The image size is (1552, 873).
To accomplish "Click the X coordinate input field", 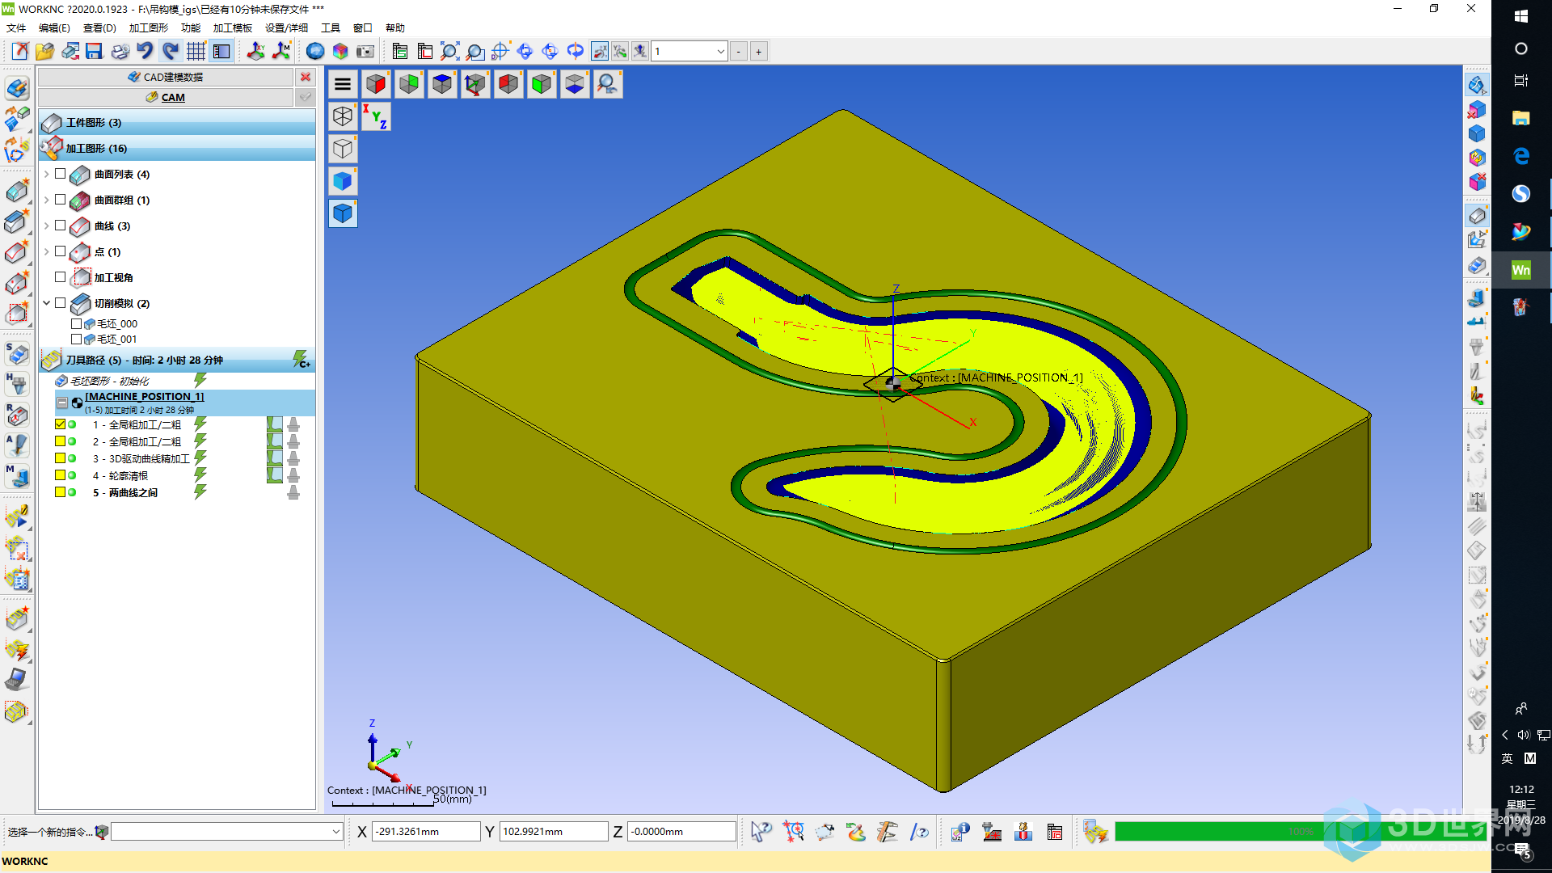I will tap(426, 831).
